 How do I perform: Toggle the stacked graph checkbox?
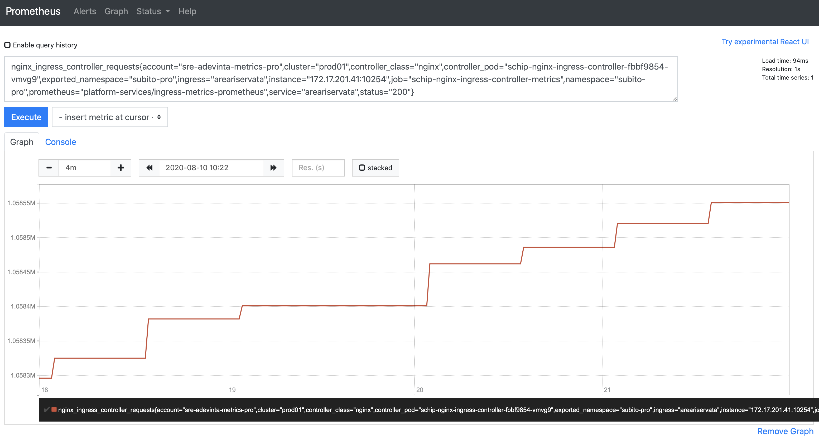coord(362,168)
